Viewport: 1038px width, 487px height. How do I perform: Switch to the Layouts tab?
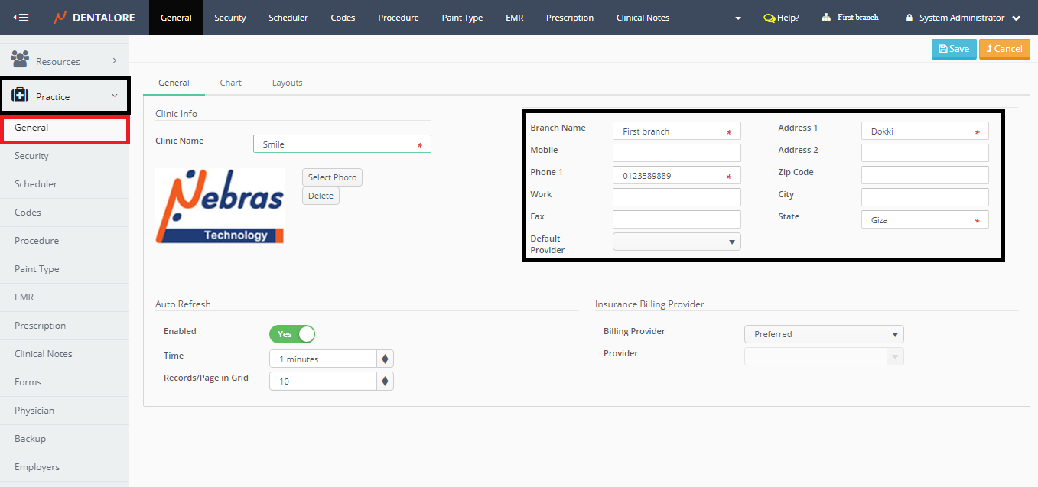coord(287,83)
